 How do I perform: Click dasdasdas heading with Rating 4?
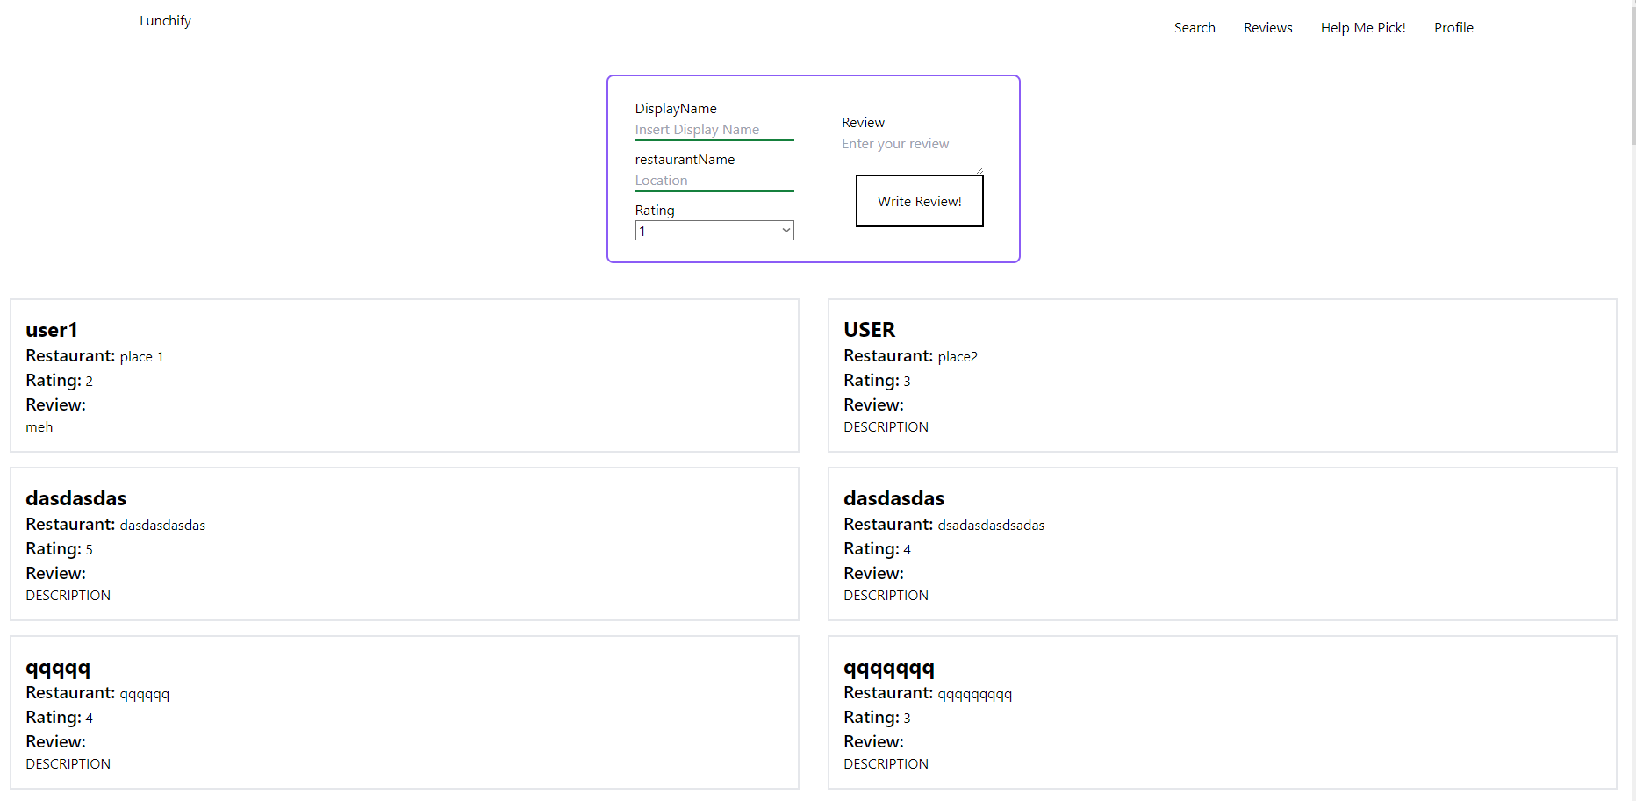893,498
